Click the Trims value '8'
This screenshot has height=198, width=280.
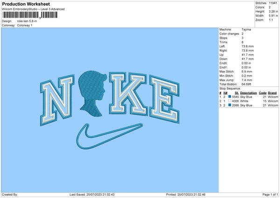pyautogui.click(x=243, y=42)
